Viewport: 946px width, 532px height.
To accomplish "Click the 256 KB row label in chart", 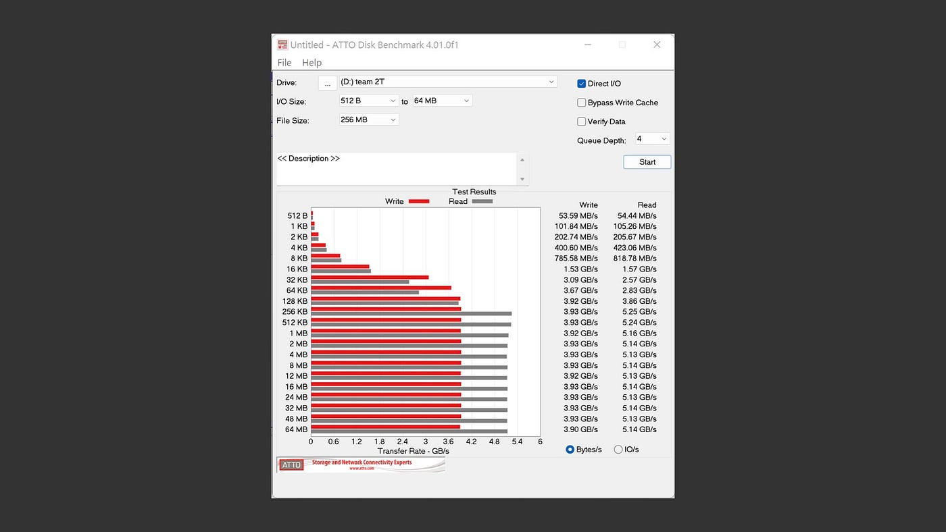I will 295,312.
